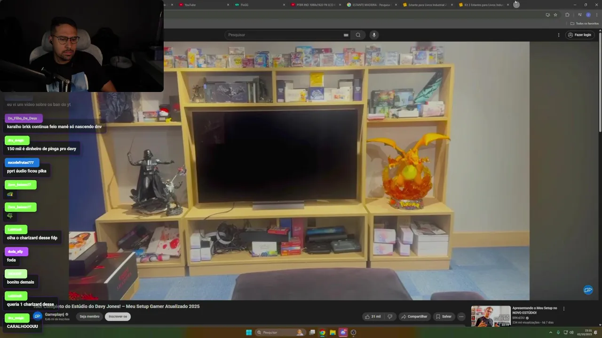Click the recommended video thumbnail
Viewport: 602px width, 338px height.
pos(491,316)
